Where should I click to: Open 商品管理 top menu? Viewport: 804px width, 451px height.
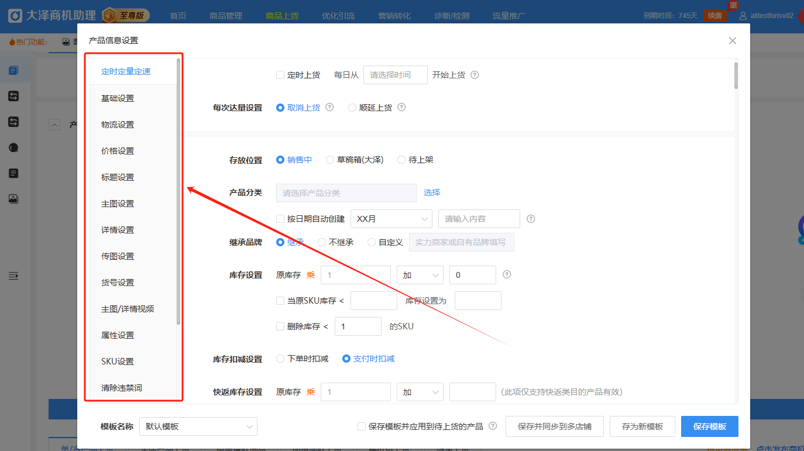(x=226, y=16)
